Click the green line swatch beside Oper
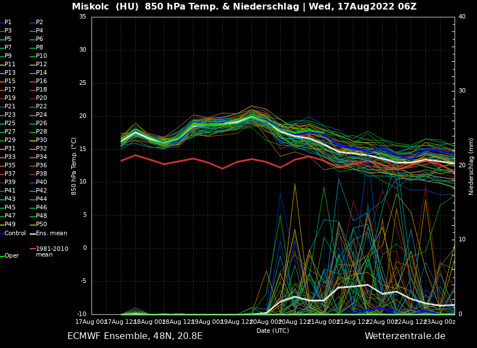Screen dimensions: 477x348 tap(2, 256)
